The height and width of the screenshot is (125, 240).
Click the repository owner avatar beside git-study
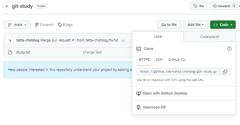(7, 6)
